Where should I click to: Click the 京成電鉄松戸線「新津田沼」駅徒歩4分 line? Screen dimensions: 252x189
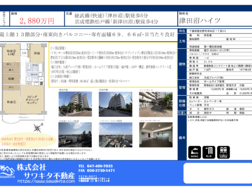pos(117,22)
